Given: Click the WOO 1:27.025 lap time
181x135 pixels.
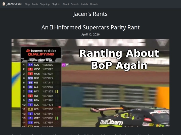Looking at the screenshot, I should 48,69.
